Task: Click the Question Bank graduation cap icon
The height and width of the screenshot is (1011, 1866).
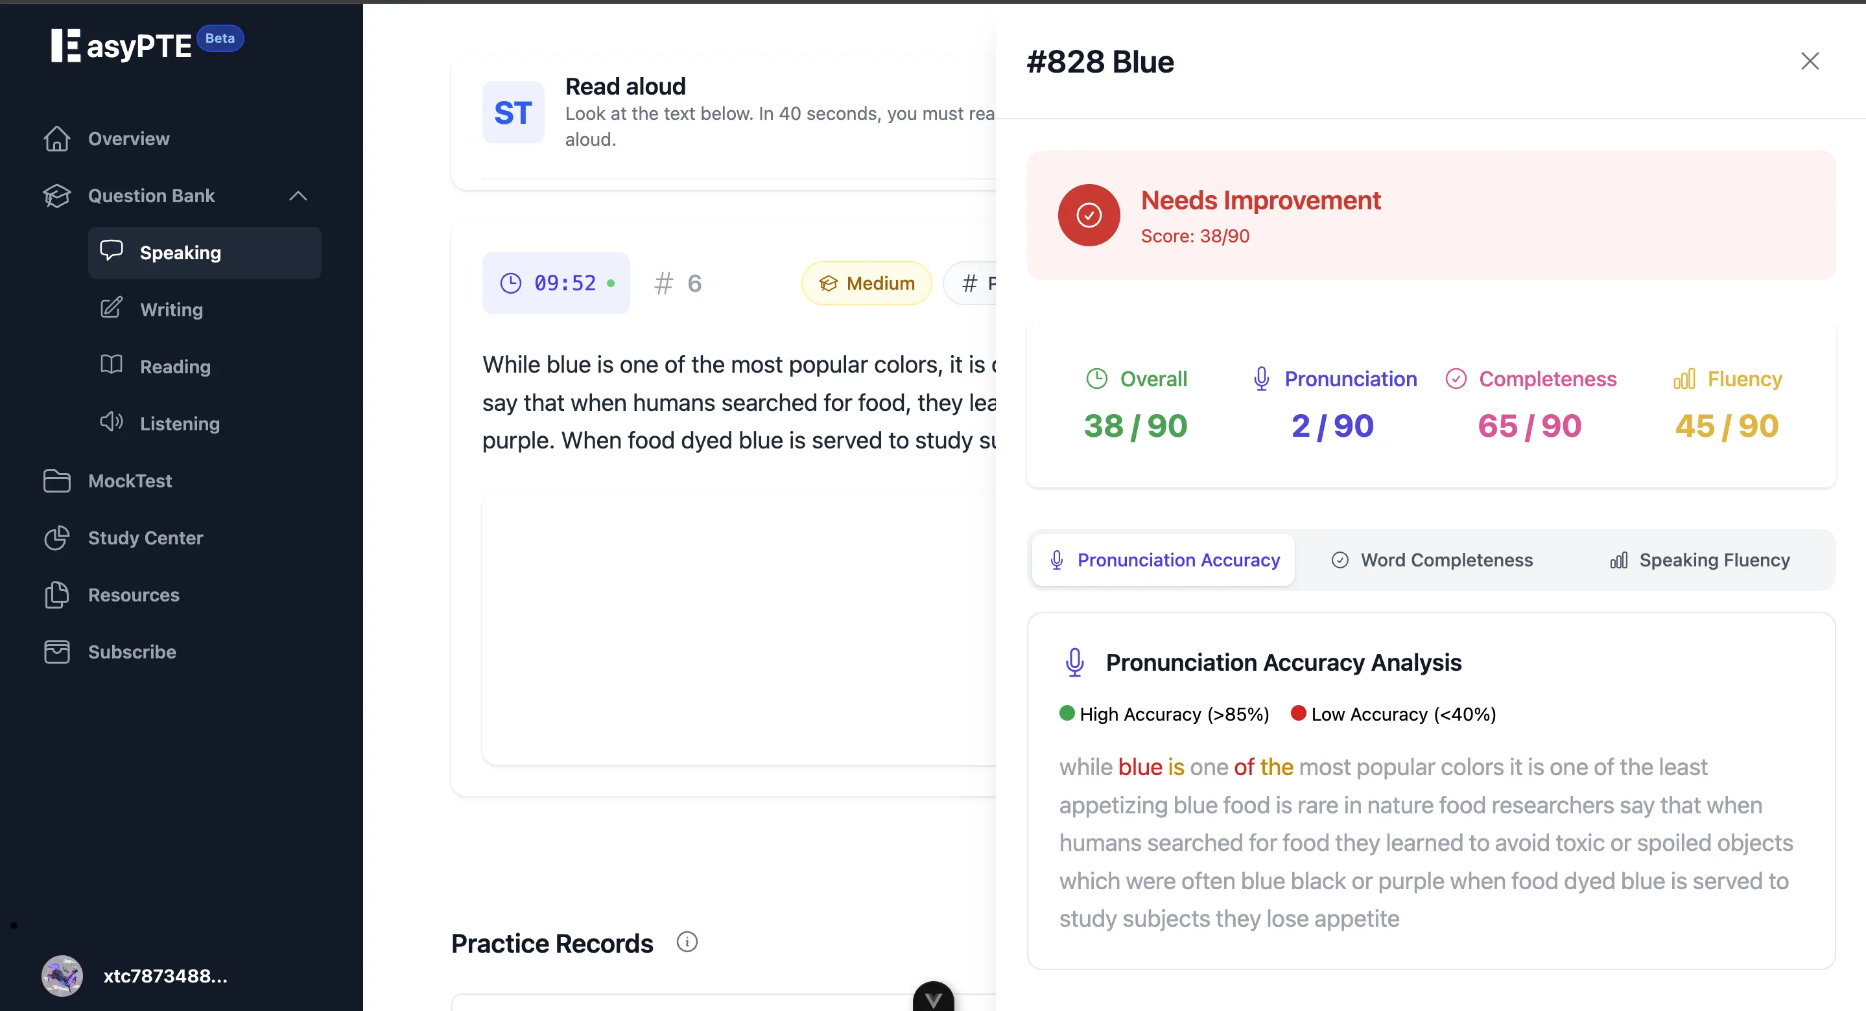Action: click(x=56, y=196)
